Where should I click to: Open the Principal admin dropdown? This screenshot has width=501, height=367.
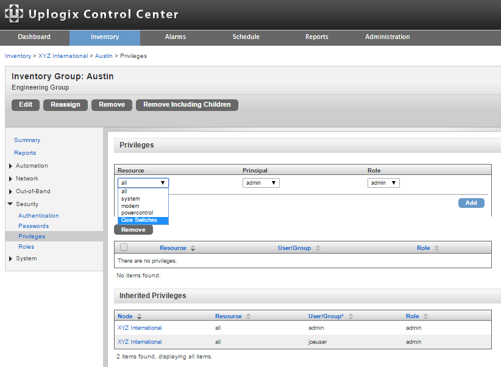261,183
